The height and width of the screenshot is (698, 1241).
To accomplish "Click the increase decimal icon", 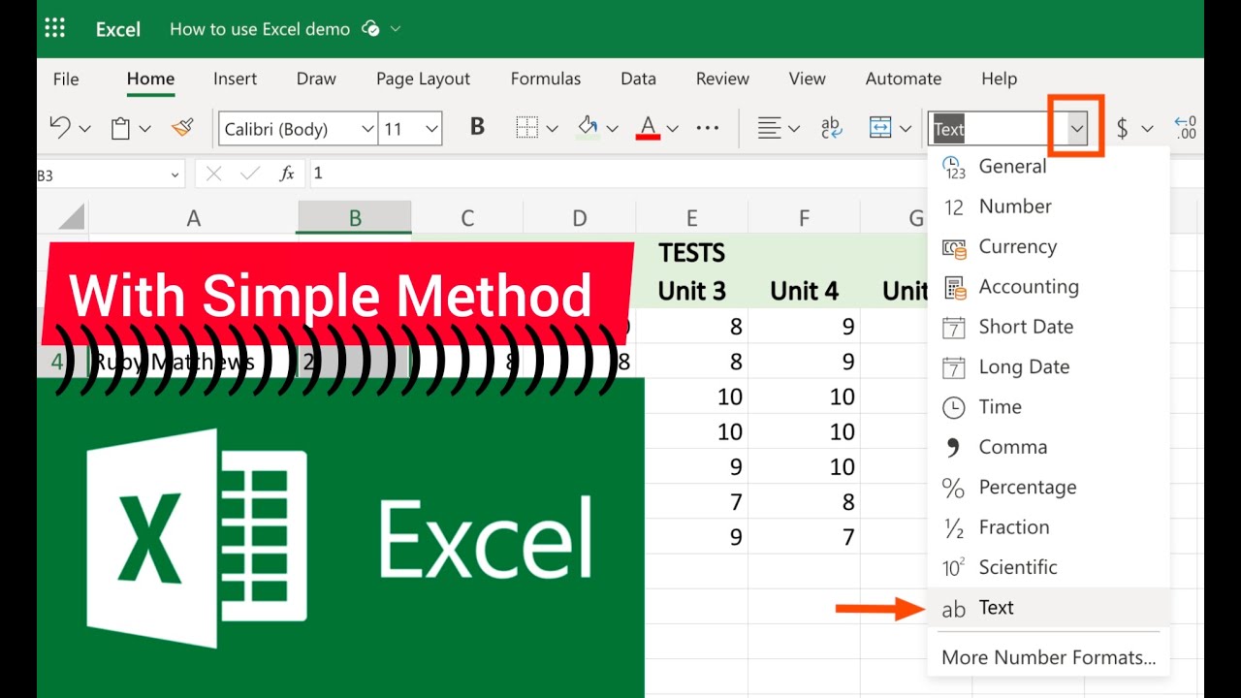I will [x=1185, y=128].
